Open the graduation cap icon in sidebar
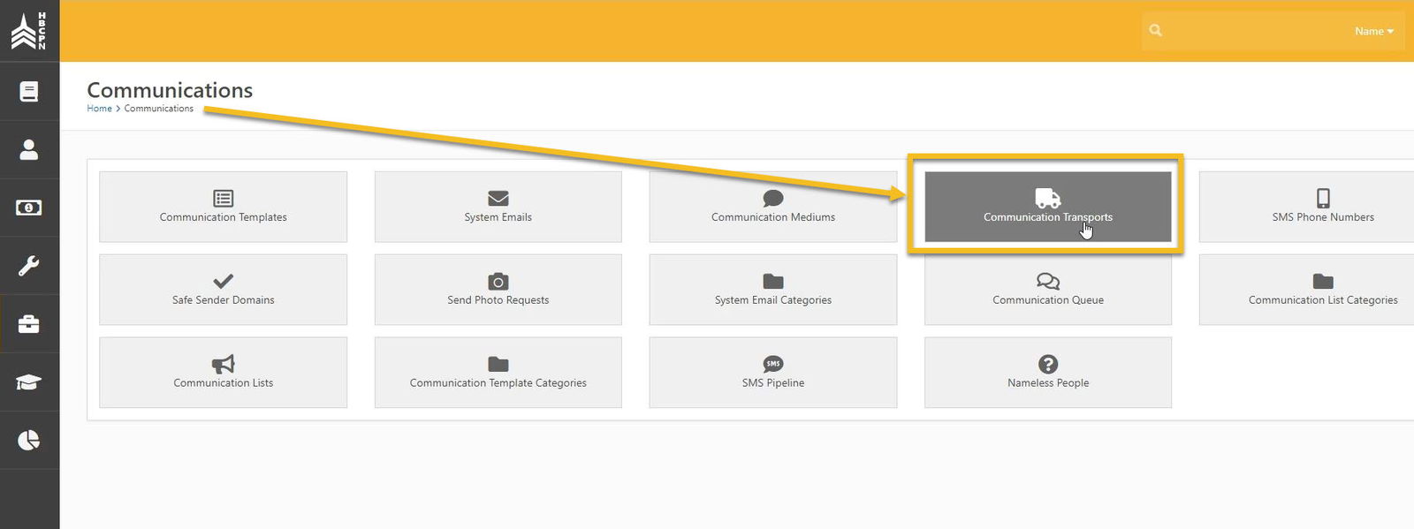 pos(29,382)
